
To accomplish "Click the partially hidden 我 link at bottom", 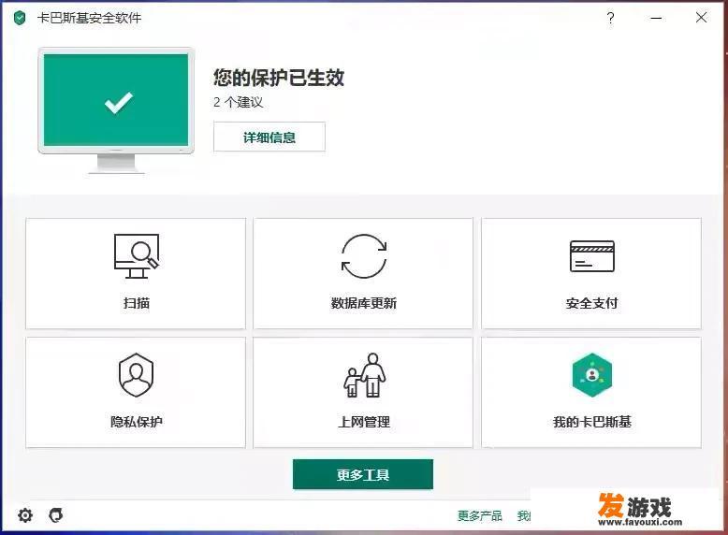I will tap(524, 515).
